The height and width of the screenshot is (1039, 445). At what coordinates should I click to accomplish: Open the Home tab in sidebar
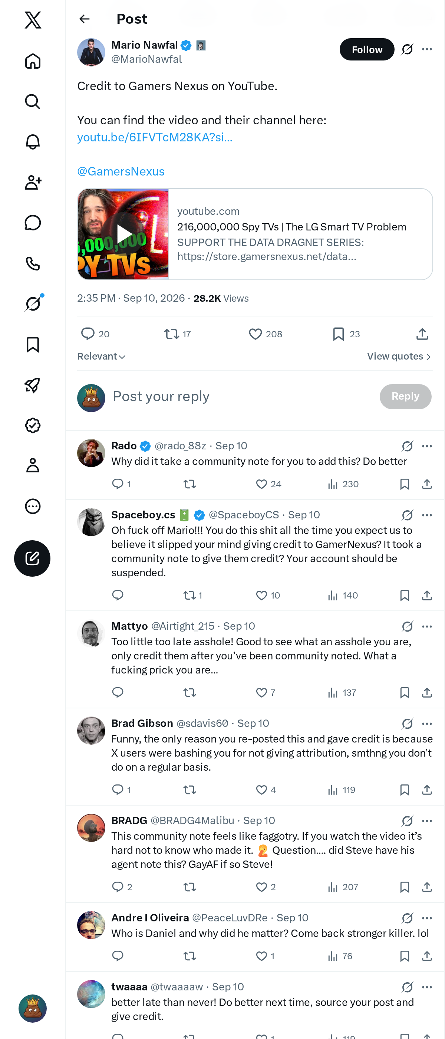[x=33, y=61]
